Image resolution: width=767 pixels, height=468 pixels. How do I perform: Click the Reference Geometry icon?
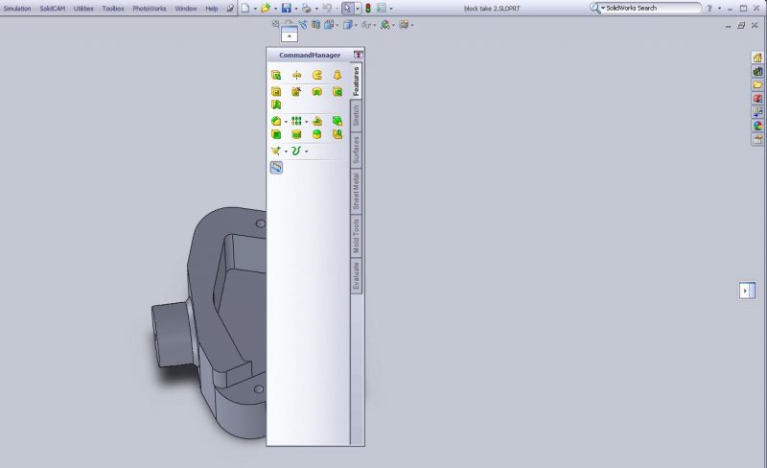tap(276, 151)
